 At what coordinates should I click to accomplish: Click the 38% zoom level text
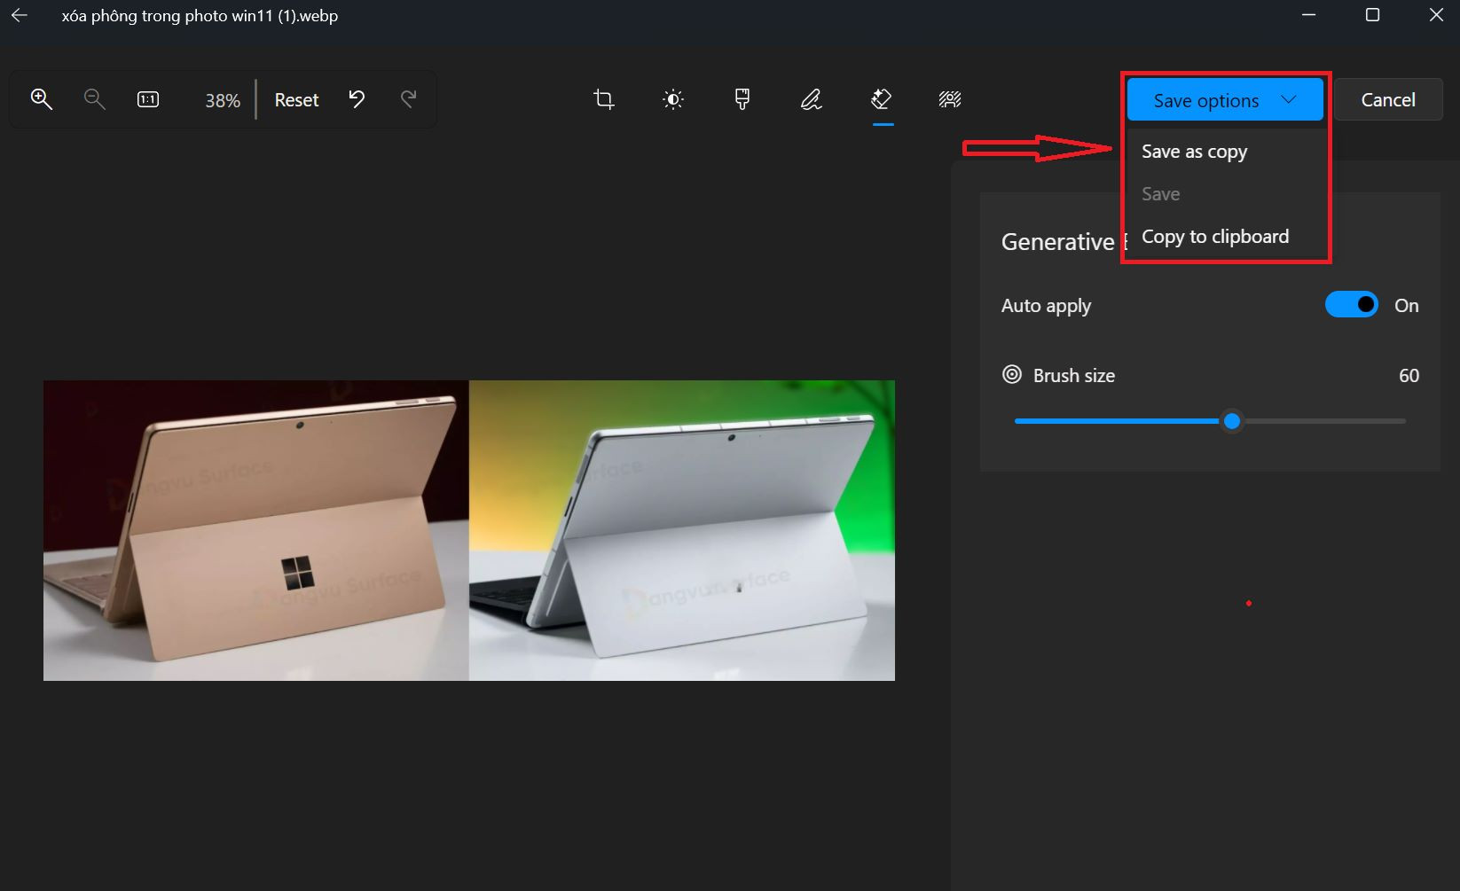[x=221, y=99]
